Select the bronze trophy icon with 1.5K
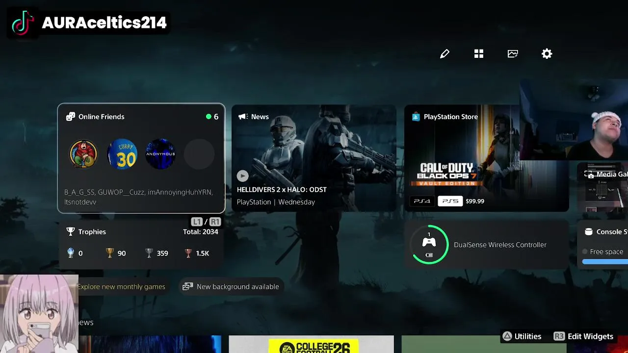Viewport: 628px width, 353px height. [188, 253]
